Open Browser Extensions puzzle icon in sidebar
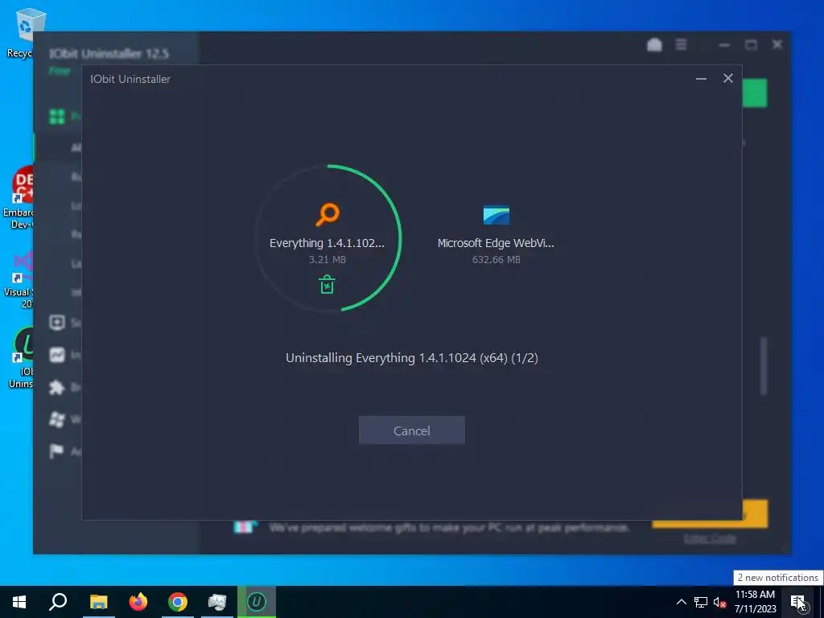 [x=57, y=387]
